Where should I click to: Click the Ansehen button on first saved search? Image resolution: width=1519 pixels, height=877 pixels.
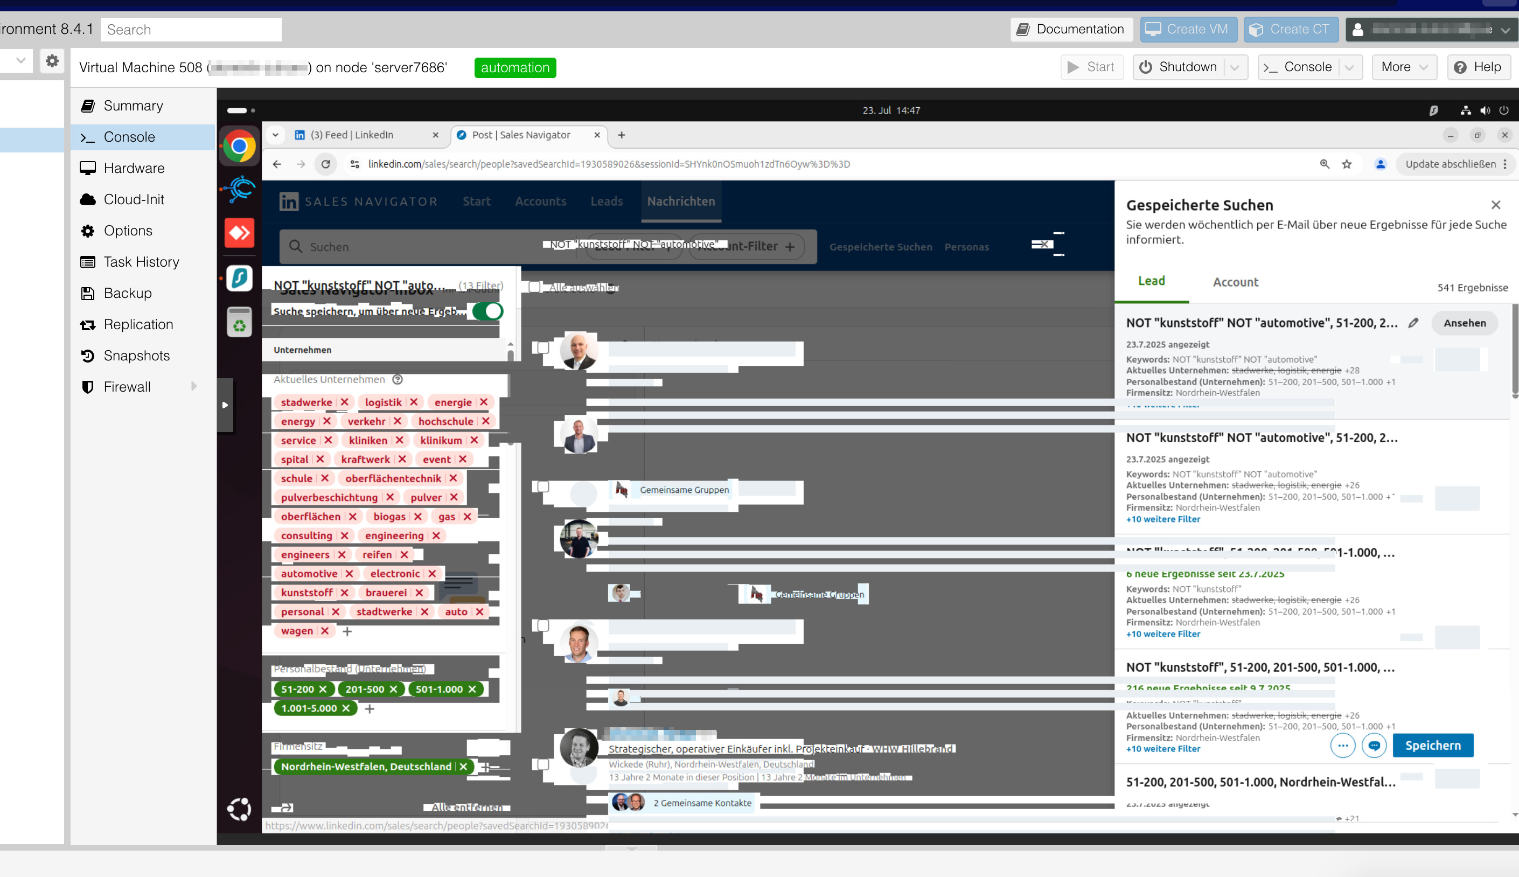pos(1464,323)
